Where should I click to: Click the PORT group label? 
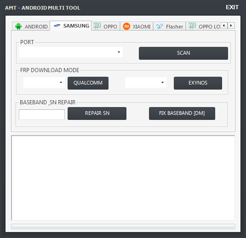point(27,42)
